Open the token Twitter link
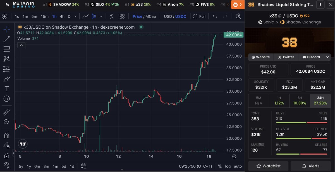The width and height of the screenshot is (335, 172). [x=286, y=57]
